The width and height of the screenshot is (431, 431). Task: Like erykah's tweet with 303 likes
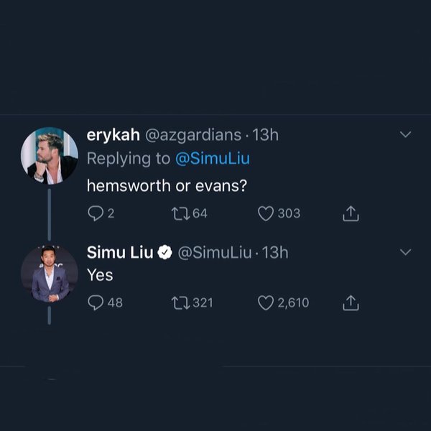(267, 213)
